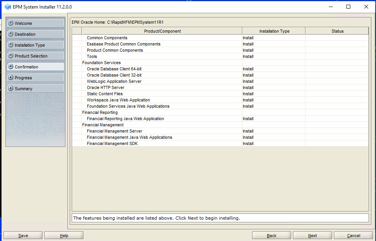Select Financial Management Java Web Applications row
Screen dimensions: 376x241
pyautogui.click(x=220, y=137)
